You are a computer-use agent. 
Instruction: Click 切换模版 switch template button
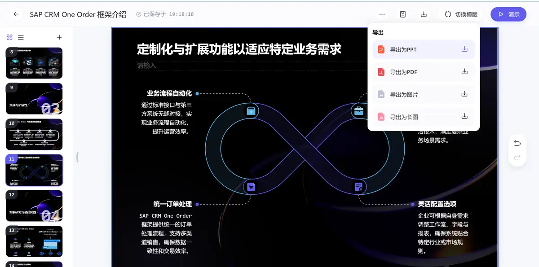(461, 14)
